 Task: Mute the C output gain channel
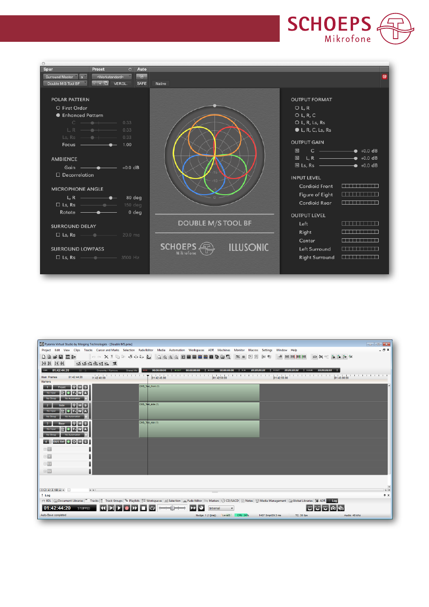click(297, 151)
